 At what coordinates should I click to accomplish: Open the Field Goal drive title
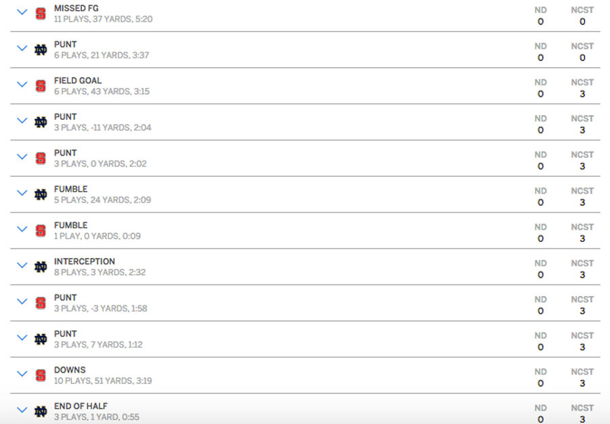click(78, 81)
